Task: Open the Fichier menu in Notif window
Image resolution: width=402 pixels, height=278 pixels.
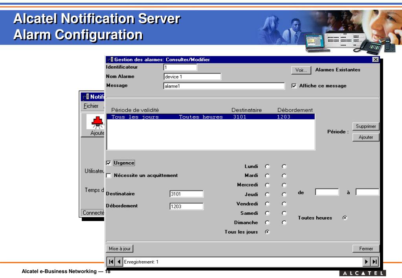Action: [x=91, y=106]
